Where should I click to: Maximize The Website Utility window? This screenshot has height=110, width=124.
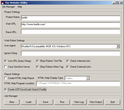pyautogui.click(x=117, y=3)
